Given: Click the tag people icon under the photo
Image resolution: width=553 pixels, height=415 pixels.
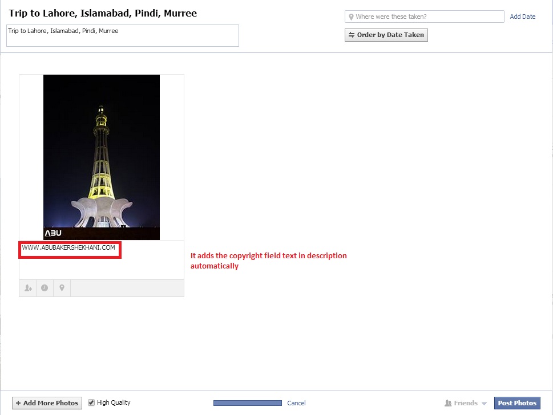Looking at the screenshot, I should point(28,288).
